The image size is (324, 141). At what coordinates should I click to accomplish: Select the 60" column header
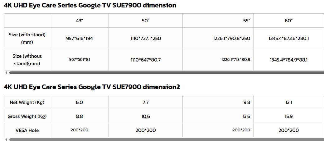(x=288, y=21)
